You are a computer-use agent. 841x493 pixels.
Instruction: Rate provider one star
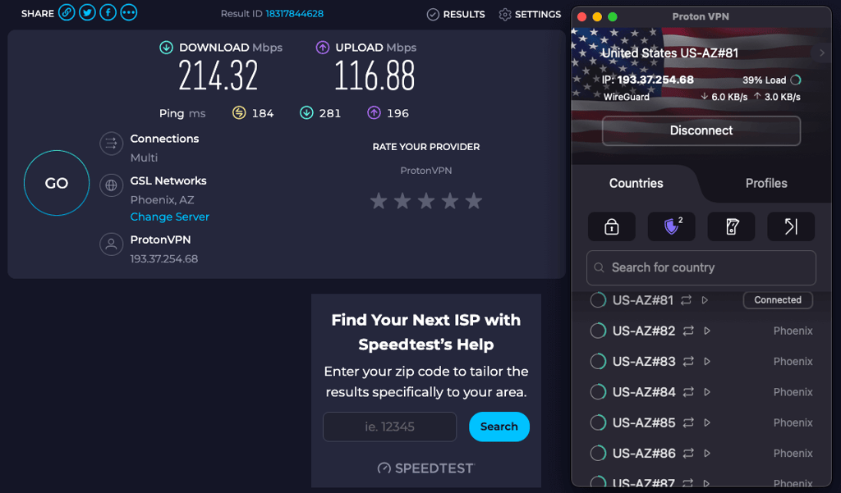pos(379,202)
